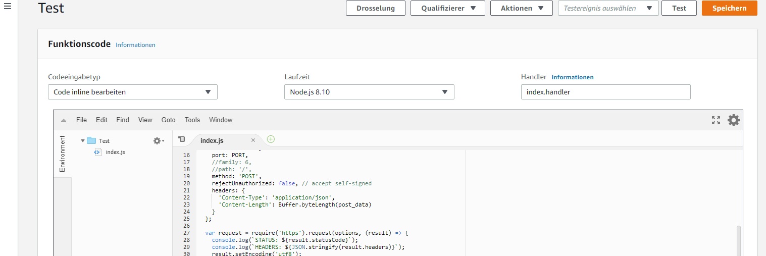Open the Laufzeit Node.js 8.10 dropdown
The width and height of the screenshot is (766, 256).
point(369,92)
